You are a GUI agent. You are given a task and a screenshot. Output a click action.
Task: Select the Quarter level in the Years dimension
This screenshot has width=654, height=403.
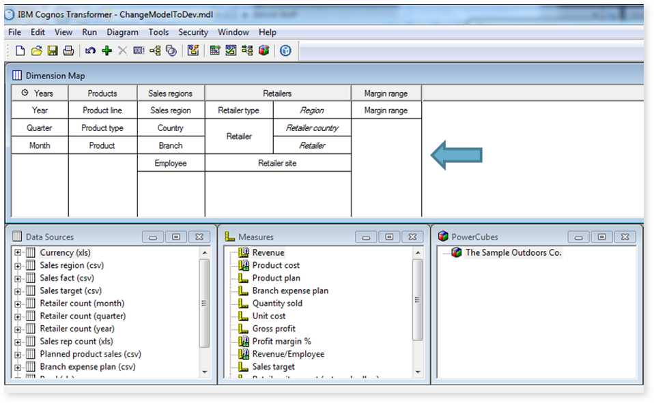(40, 128)
